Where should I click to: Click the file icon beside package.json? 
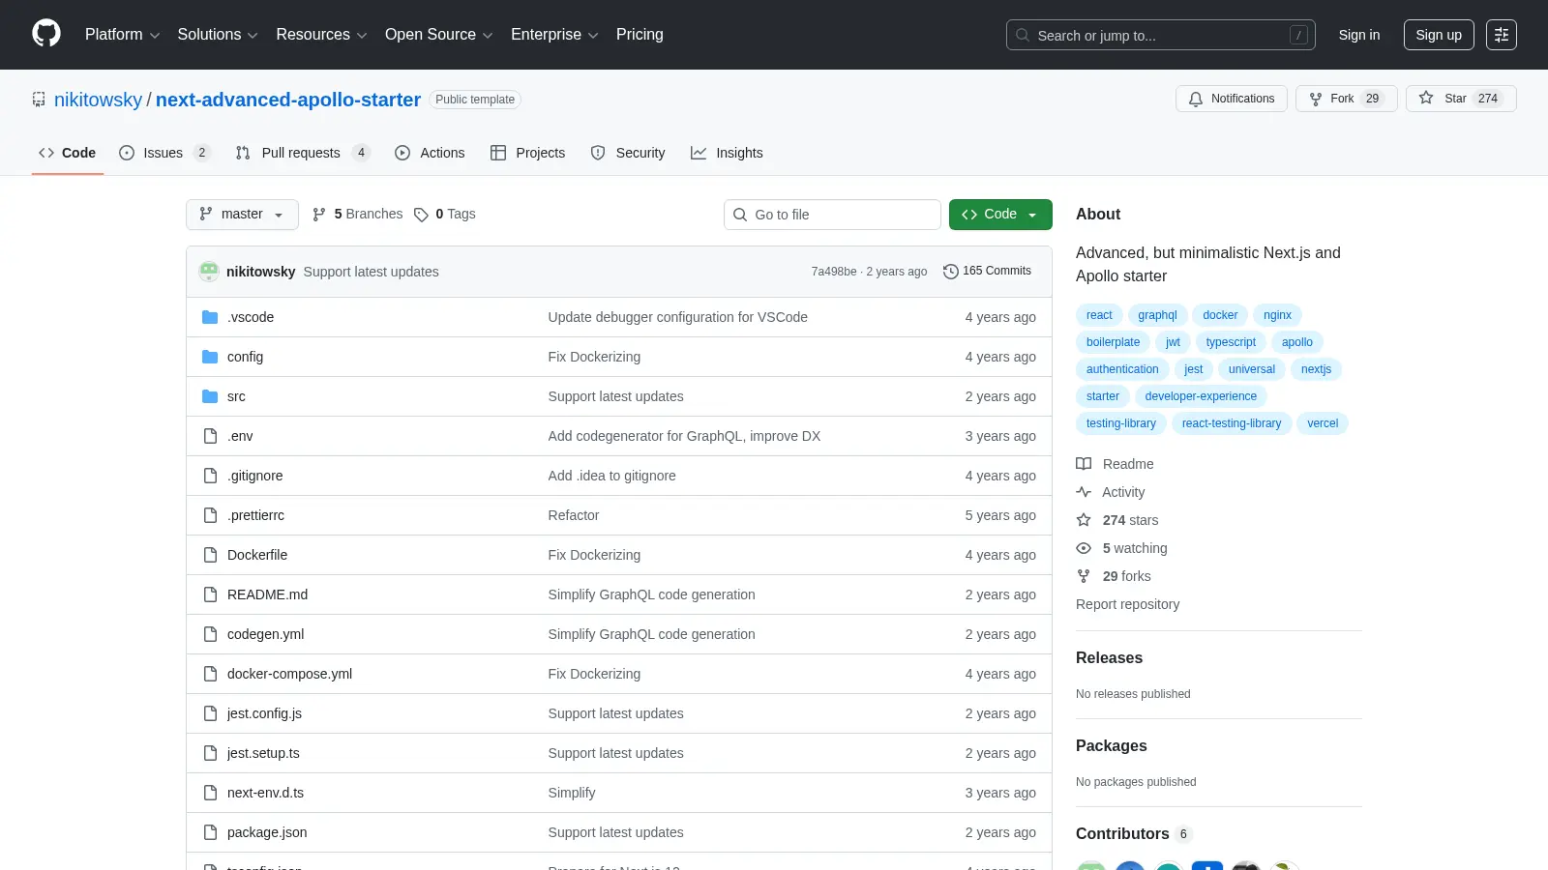tap(210, 832)
